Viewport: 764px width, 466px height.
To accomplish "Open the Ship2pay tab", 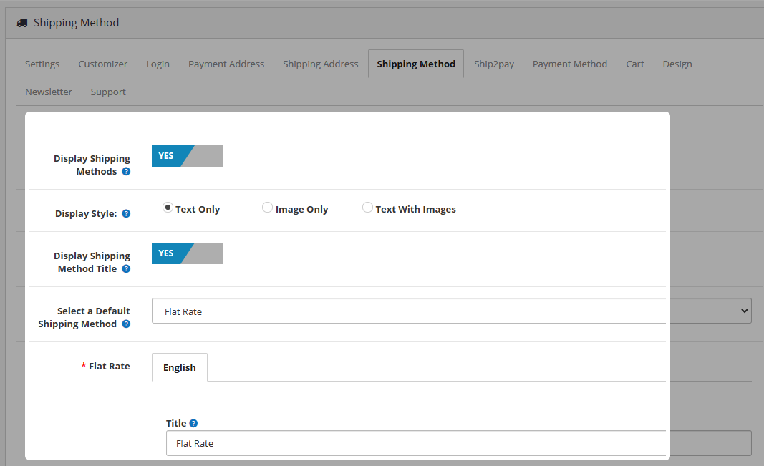I will tap(493, 64).
